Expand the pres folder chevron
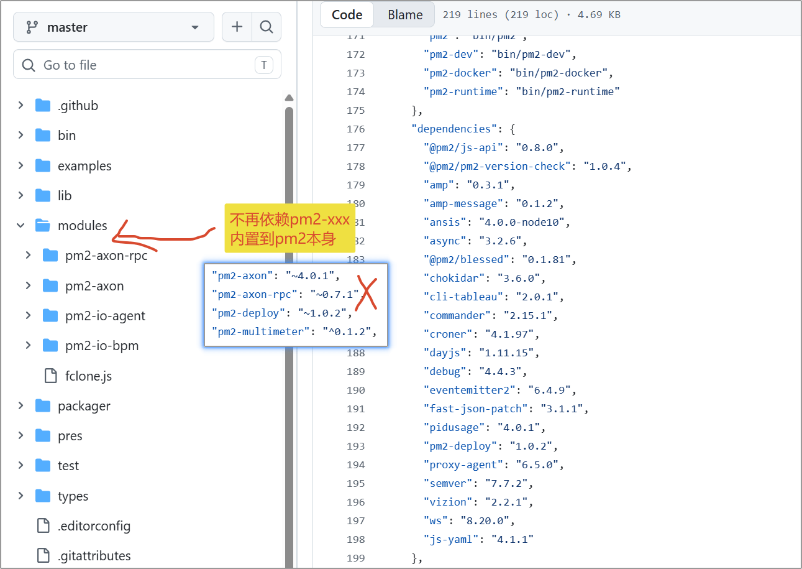 tap(21, 435)
